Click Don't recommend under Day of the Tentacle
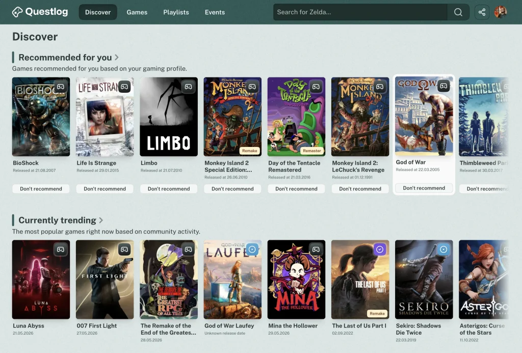This screenshot has height=353, width=522. coord(296,189)
